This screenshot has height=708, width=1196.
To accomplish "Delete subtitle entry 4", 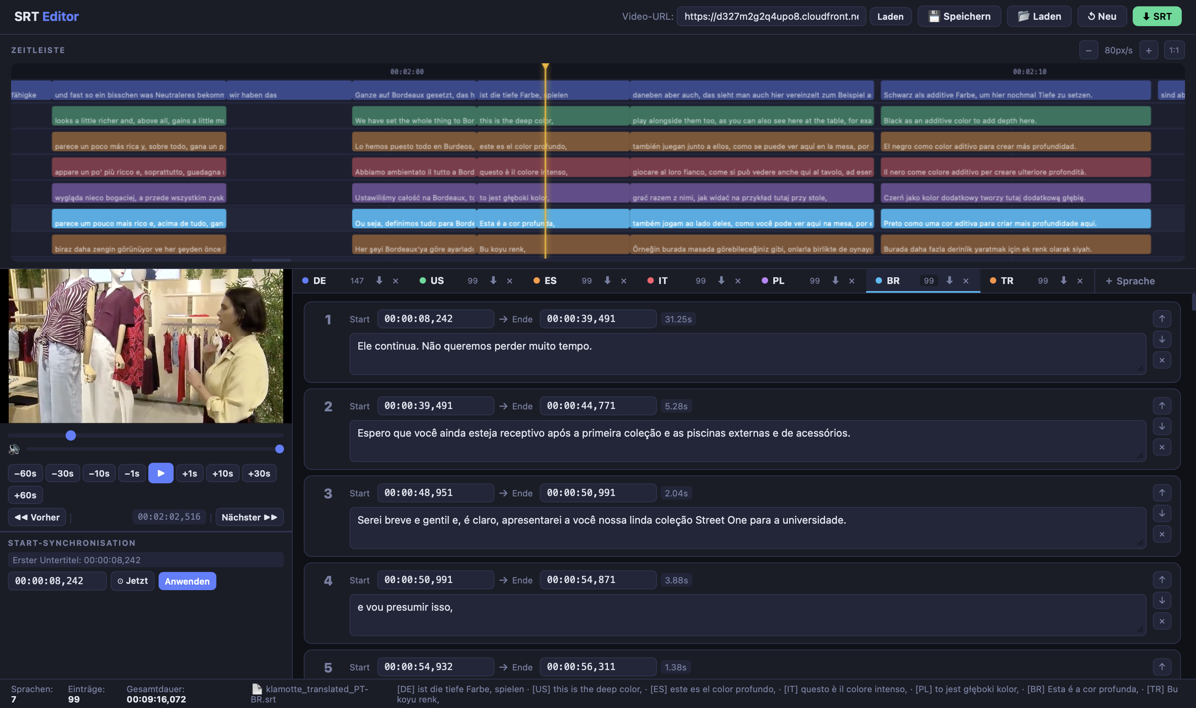I will [1162, 621].
